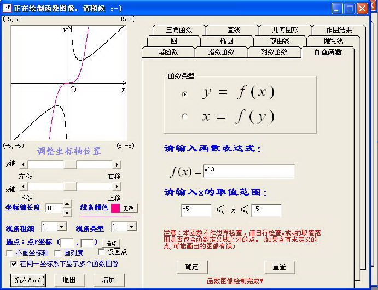Switch to the 双曲线 tab
The height and width of the screenshot is (290, 378).
pos(280,40)
